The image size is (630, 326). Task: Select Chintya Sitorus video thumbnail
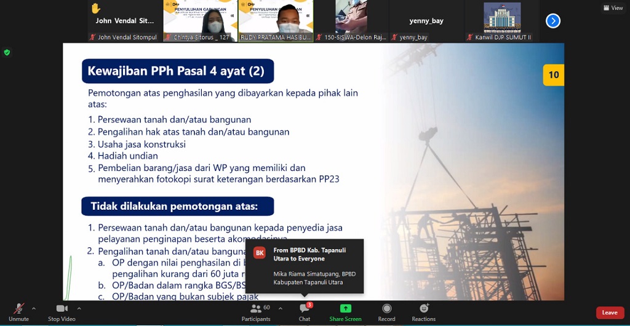click(200, 21)
